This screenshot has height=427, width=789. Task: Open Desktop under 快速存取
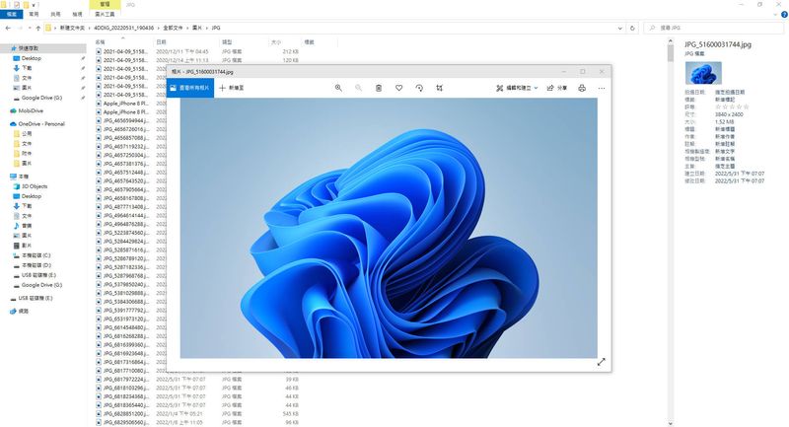pyautogui.click(x=32, y=58)
